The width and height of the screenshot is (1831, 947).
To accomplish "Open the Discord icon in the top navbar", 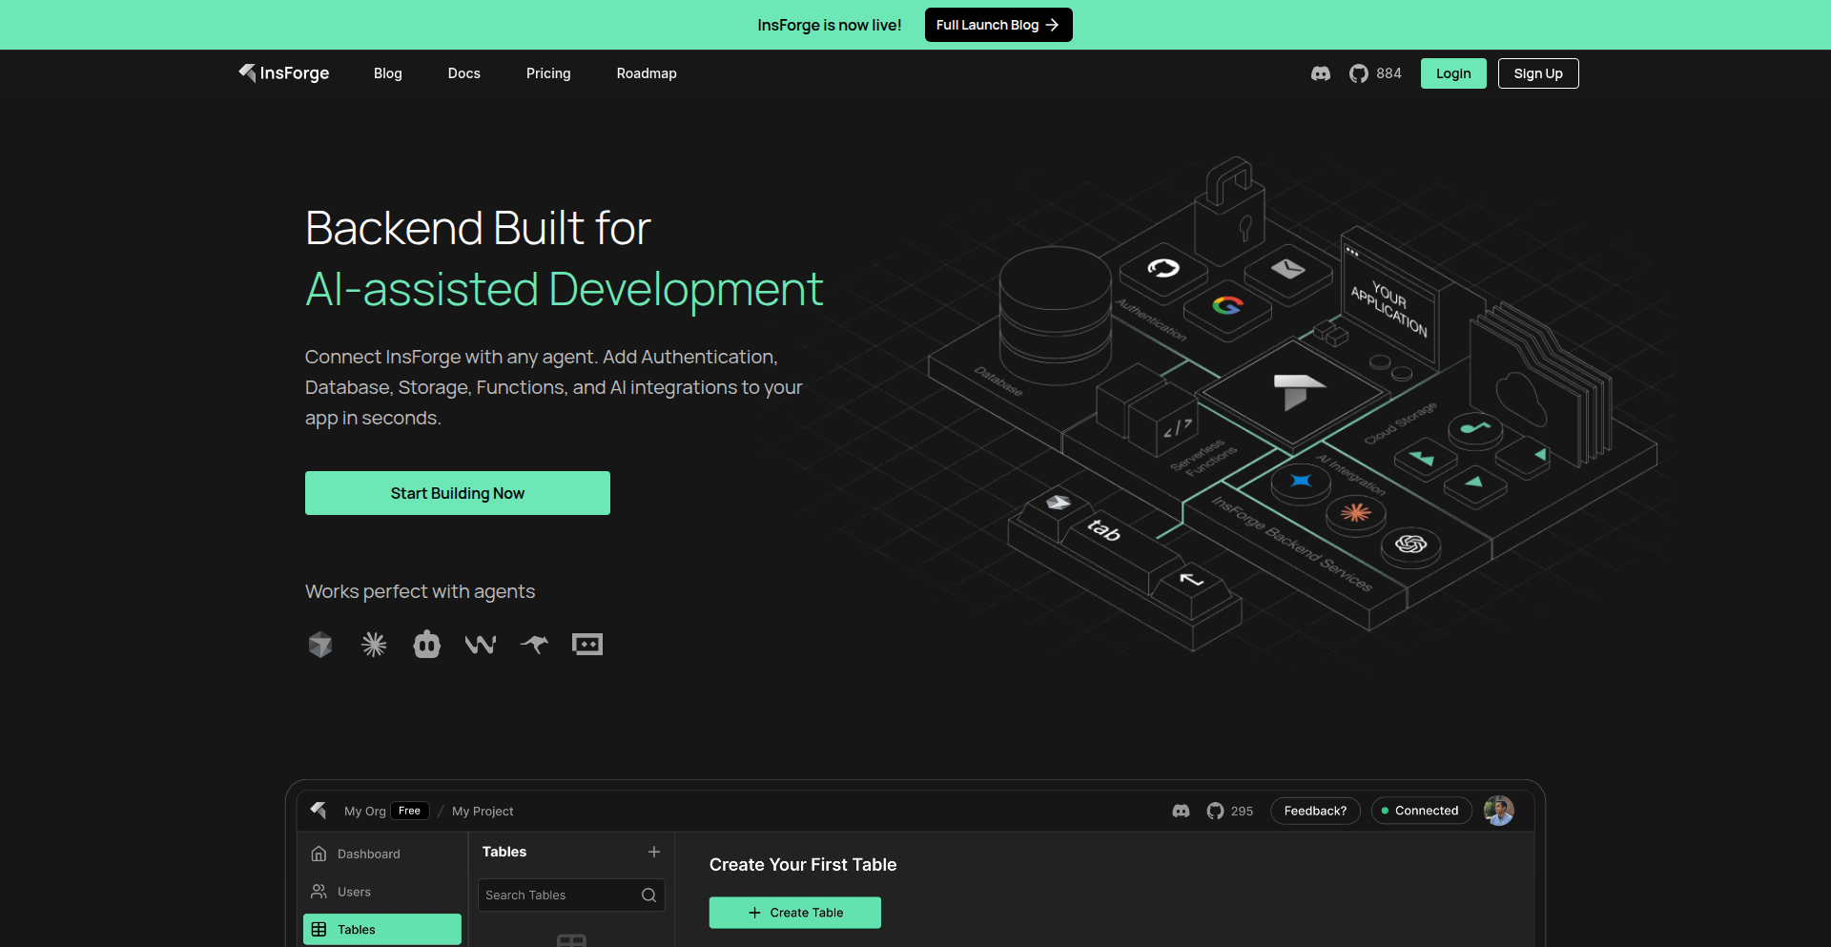I will (x=1320, y=73).
